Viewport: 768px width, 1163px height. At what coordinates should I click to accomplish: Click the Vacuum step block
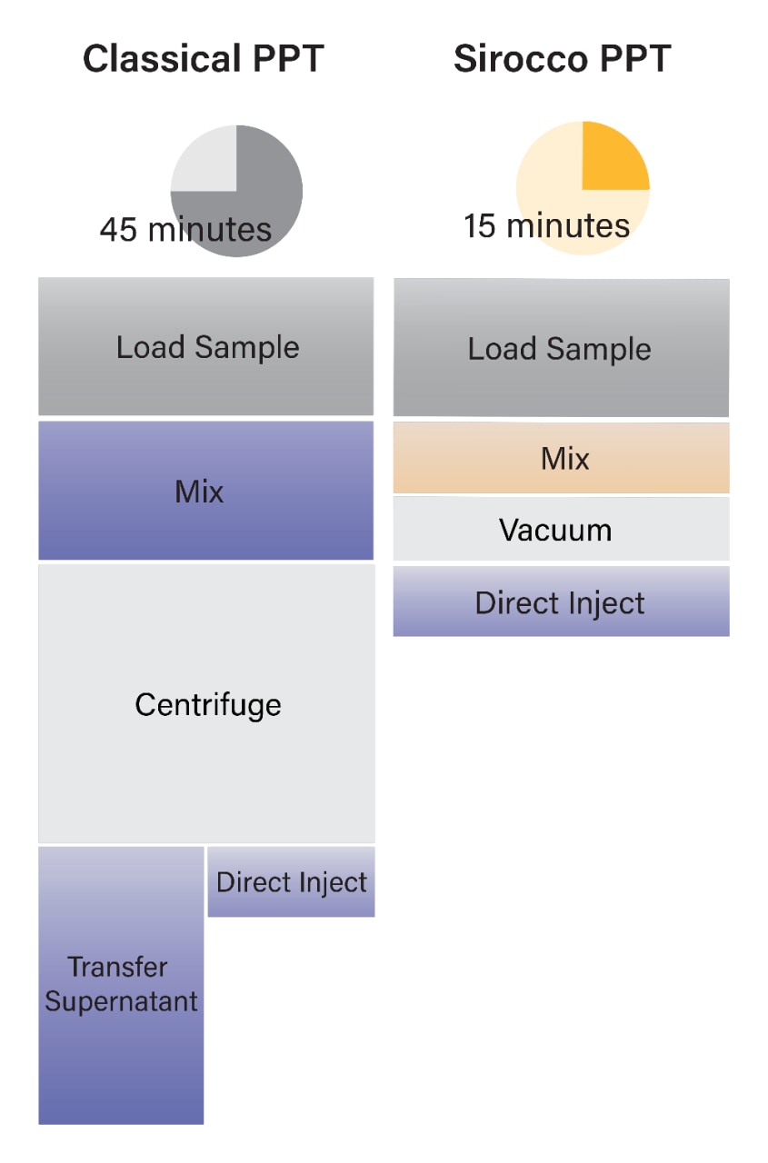pos(561,529)
